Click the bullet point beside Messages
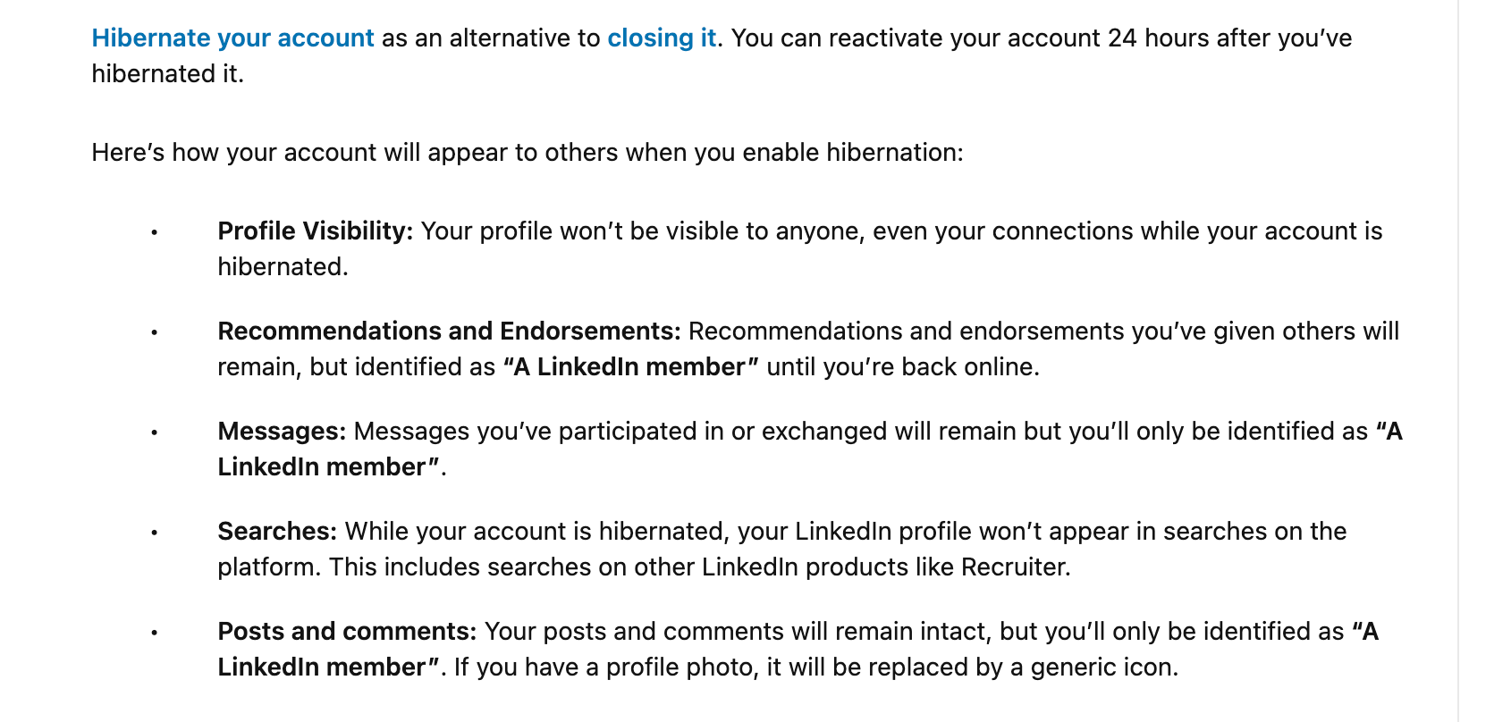The width and height of the screenshot is (1511, 722). click(154, 432)
